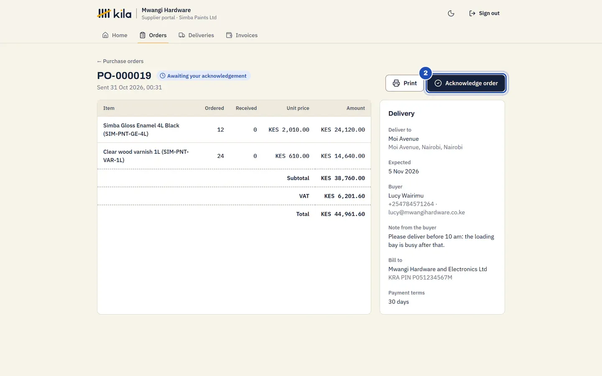The width and height of the screenshot is (602, 376).
Task: Click Sent 31 Oct 2026, 00:31 text
Action: coord(130,87)
